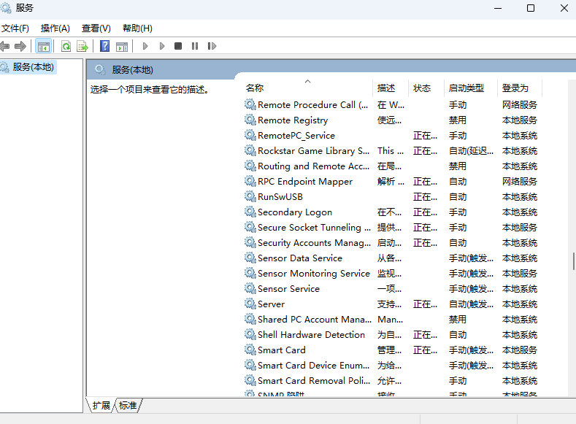Screen dimensions: 576x424
Task: Click the sort arrow above 名称 column
Action: point(308,81)
